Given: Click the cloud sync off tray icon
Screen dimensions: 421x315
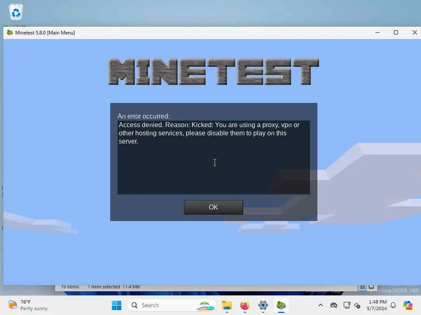Looking at the screenshot, I should 334,305.
